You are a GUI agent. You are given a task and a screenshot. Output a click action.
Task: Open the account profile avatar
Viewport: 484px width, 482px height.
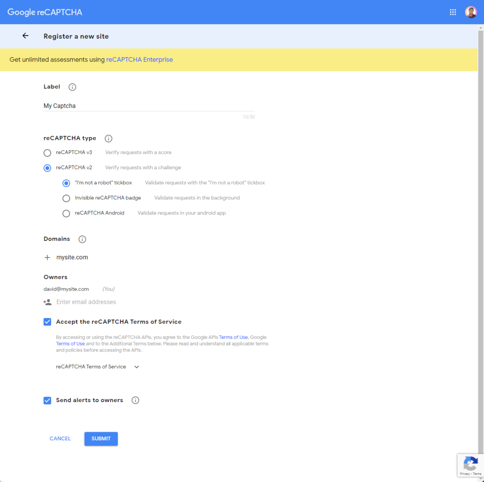(471, 12)
